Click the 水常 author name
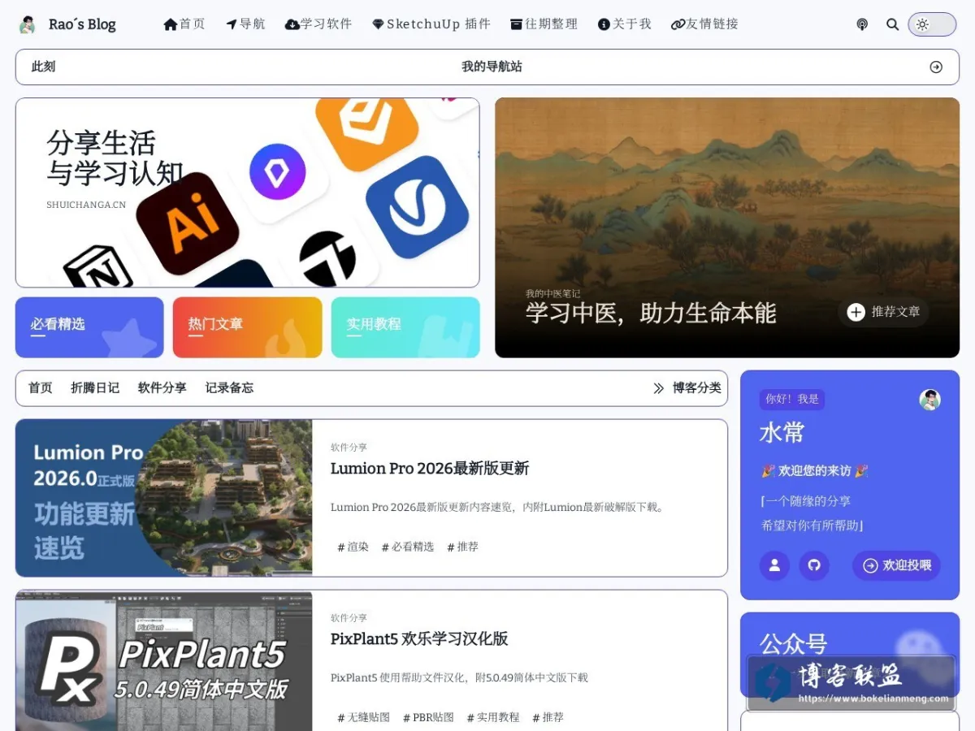 pos(782,434)
